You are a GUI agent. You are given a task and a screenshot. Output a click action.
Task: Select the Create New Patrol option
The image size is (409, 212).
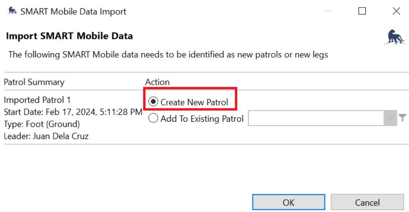point(153,102)
